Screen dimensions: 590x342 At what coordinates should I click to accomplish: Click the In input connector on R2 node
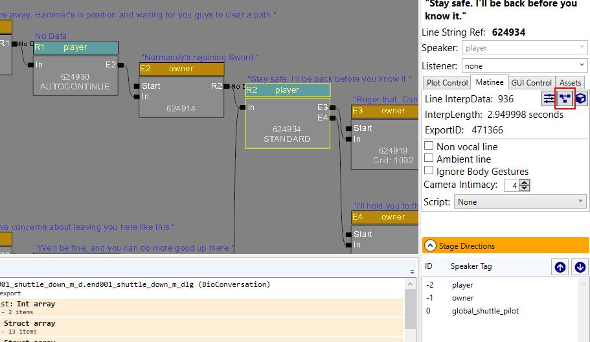pos(243,108)
